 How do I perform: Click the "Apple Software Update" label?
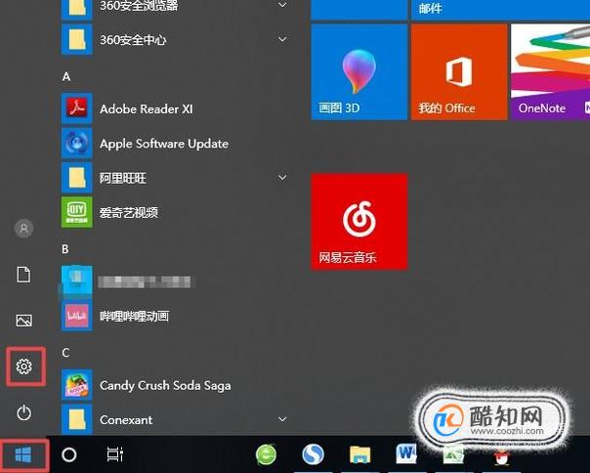164,144
